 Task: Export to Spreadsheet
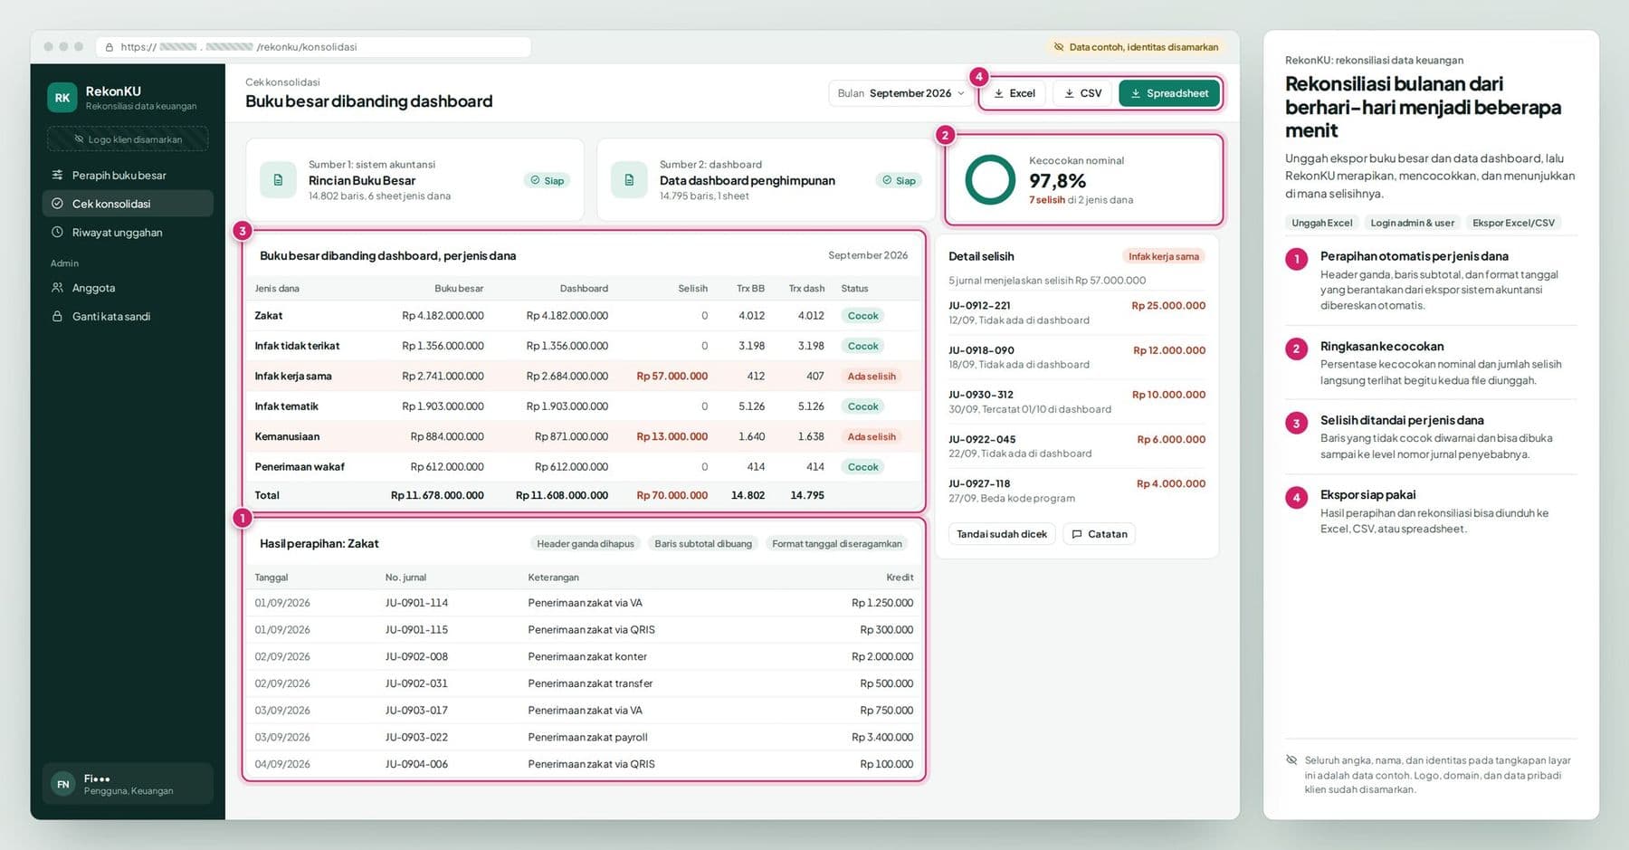coord(1169,93)
